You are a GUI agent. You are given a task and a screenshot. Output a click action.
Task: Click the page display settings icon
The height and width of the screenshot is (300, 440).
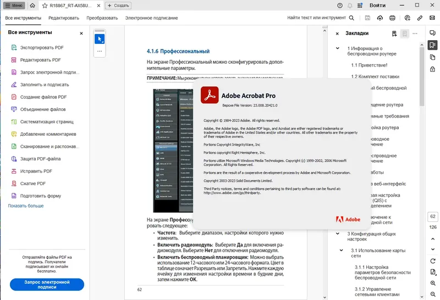(433, 272)
